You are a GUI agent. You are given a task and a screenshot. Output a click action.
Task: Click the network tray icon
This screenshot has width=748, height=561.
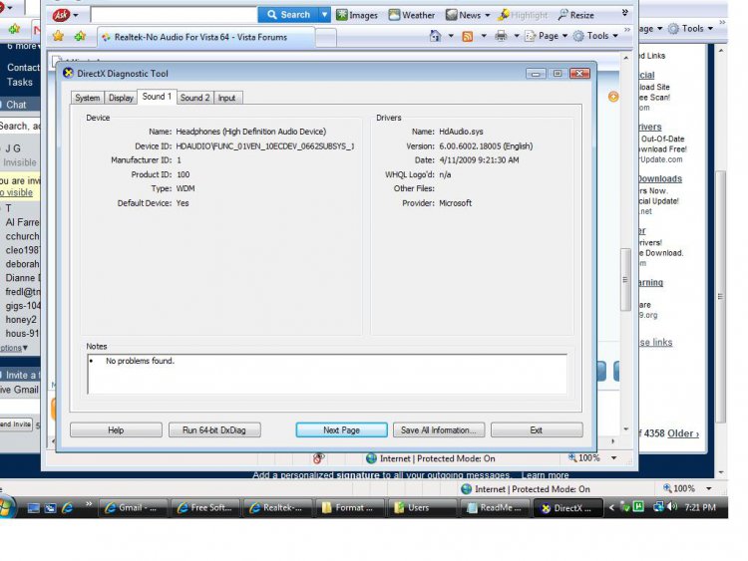click(x=659, y=506)
